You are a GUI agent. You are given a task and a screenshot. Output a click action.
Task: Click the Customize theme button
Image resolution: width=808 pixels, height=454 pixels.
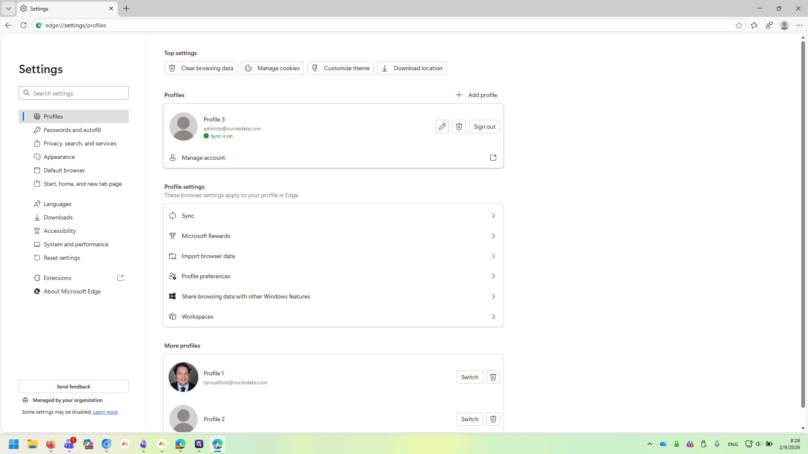(x=340, y=68)
